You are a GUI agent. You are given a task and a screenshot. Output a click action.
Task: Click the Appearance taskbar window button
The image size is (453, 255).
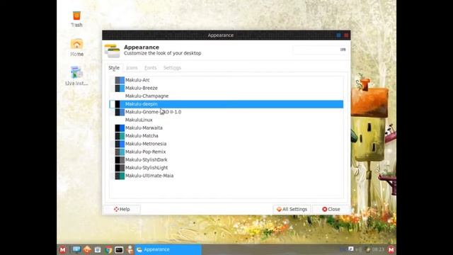pos(168,249)
